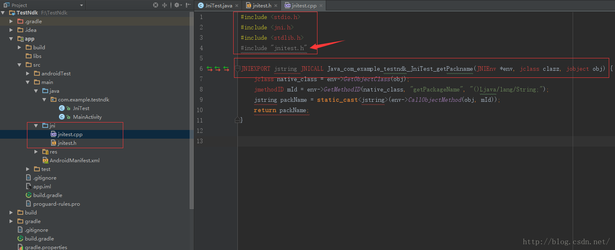Open the Project view selector dropdown
This screenshot has width=615, height=250.
tap(81, 5)
